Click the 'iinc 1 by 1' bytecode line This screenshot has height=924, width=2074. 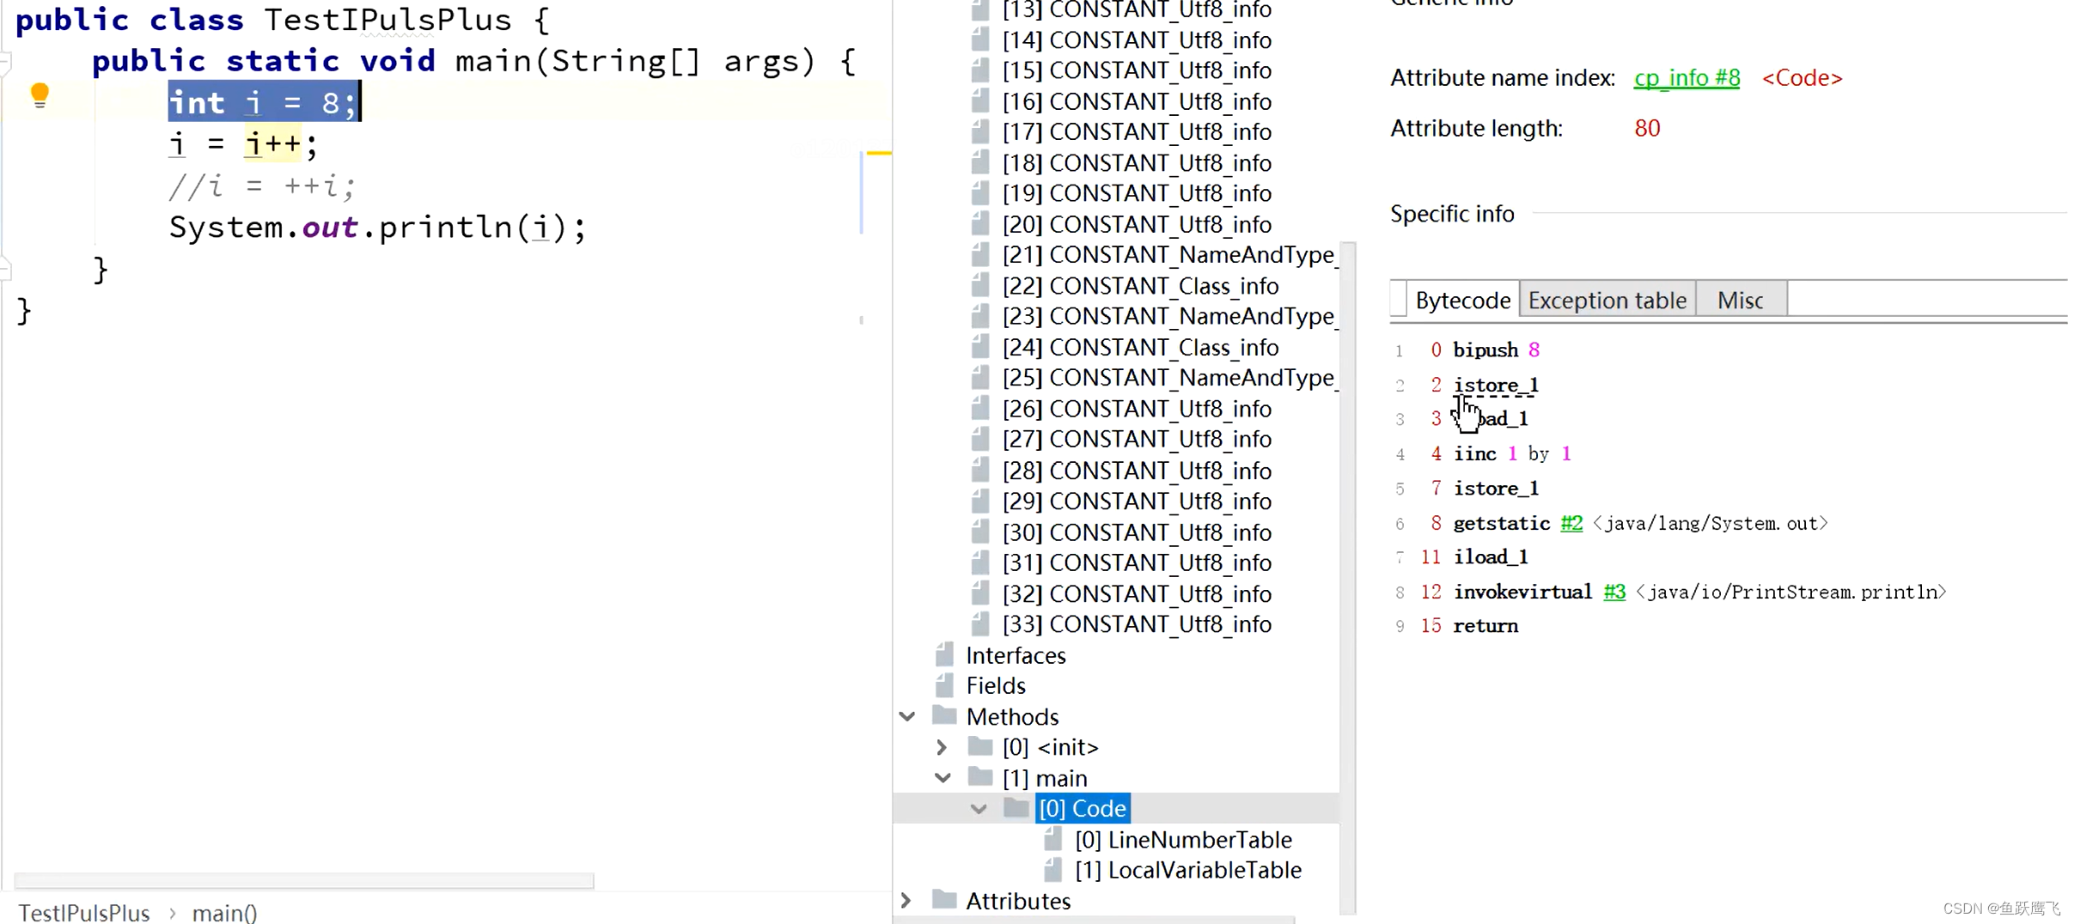pos(1512,453)
